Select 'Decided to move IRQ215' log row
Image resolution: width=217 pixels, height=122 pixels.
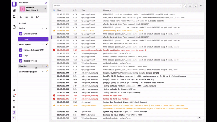point(127,115)
